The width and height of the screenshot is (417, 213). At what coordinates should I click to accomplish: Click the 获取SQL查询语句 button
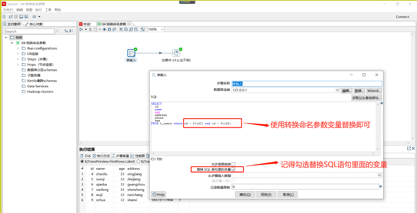pos(366,98)
